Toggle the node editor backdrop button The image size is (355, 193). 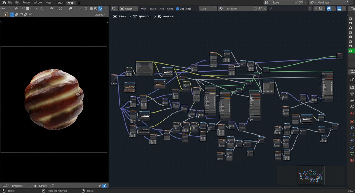pyautogui.click(x=339, y=9)
